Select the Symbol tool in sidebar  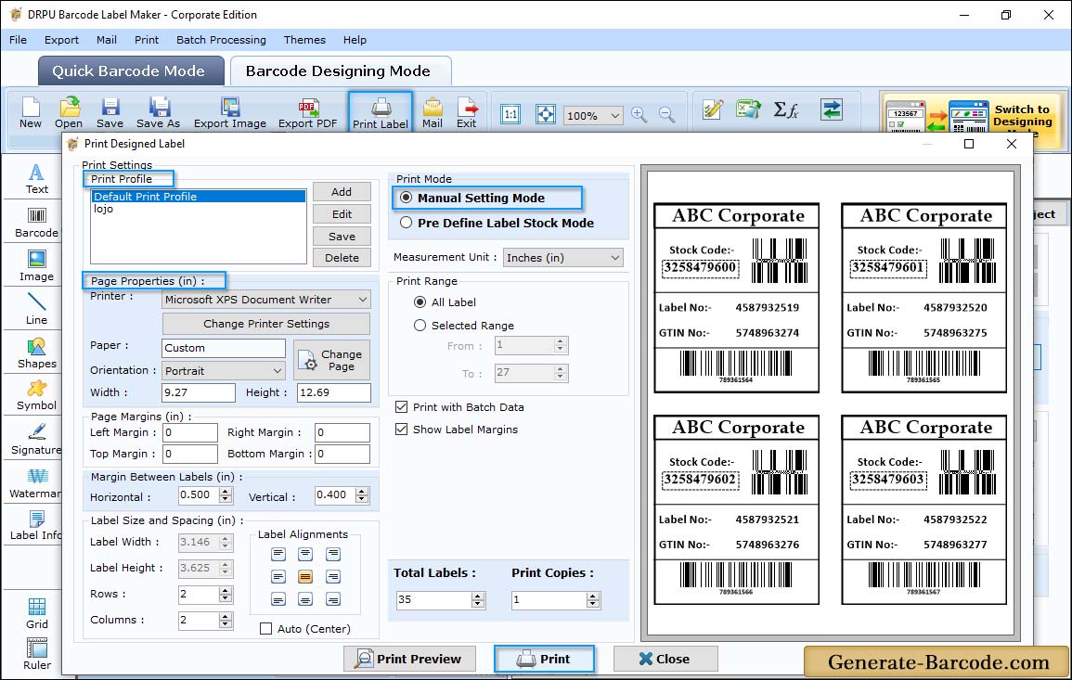pos(37,396)
